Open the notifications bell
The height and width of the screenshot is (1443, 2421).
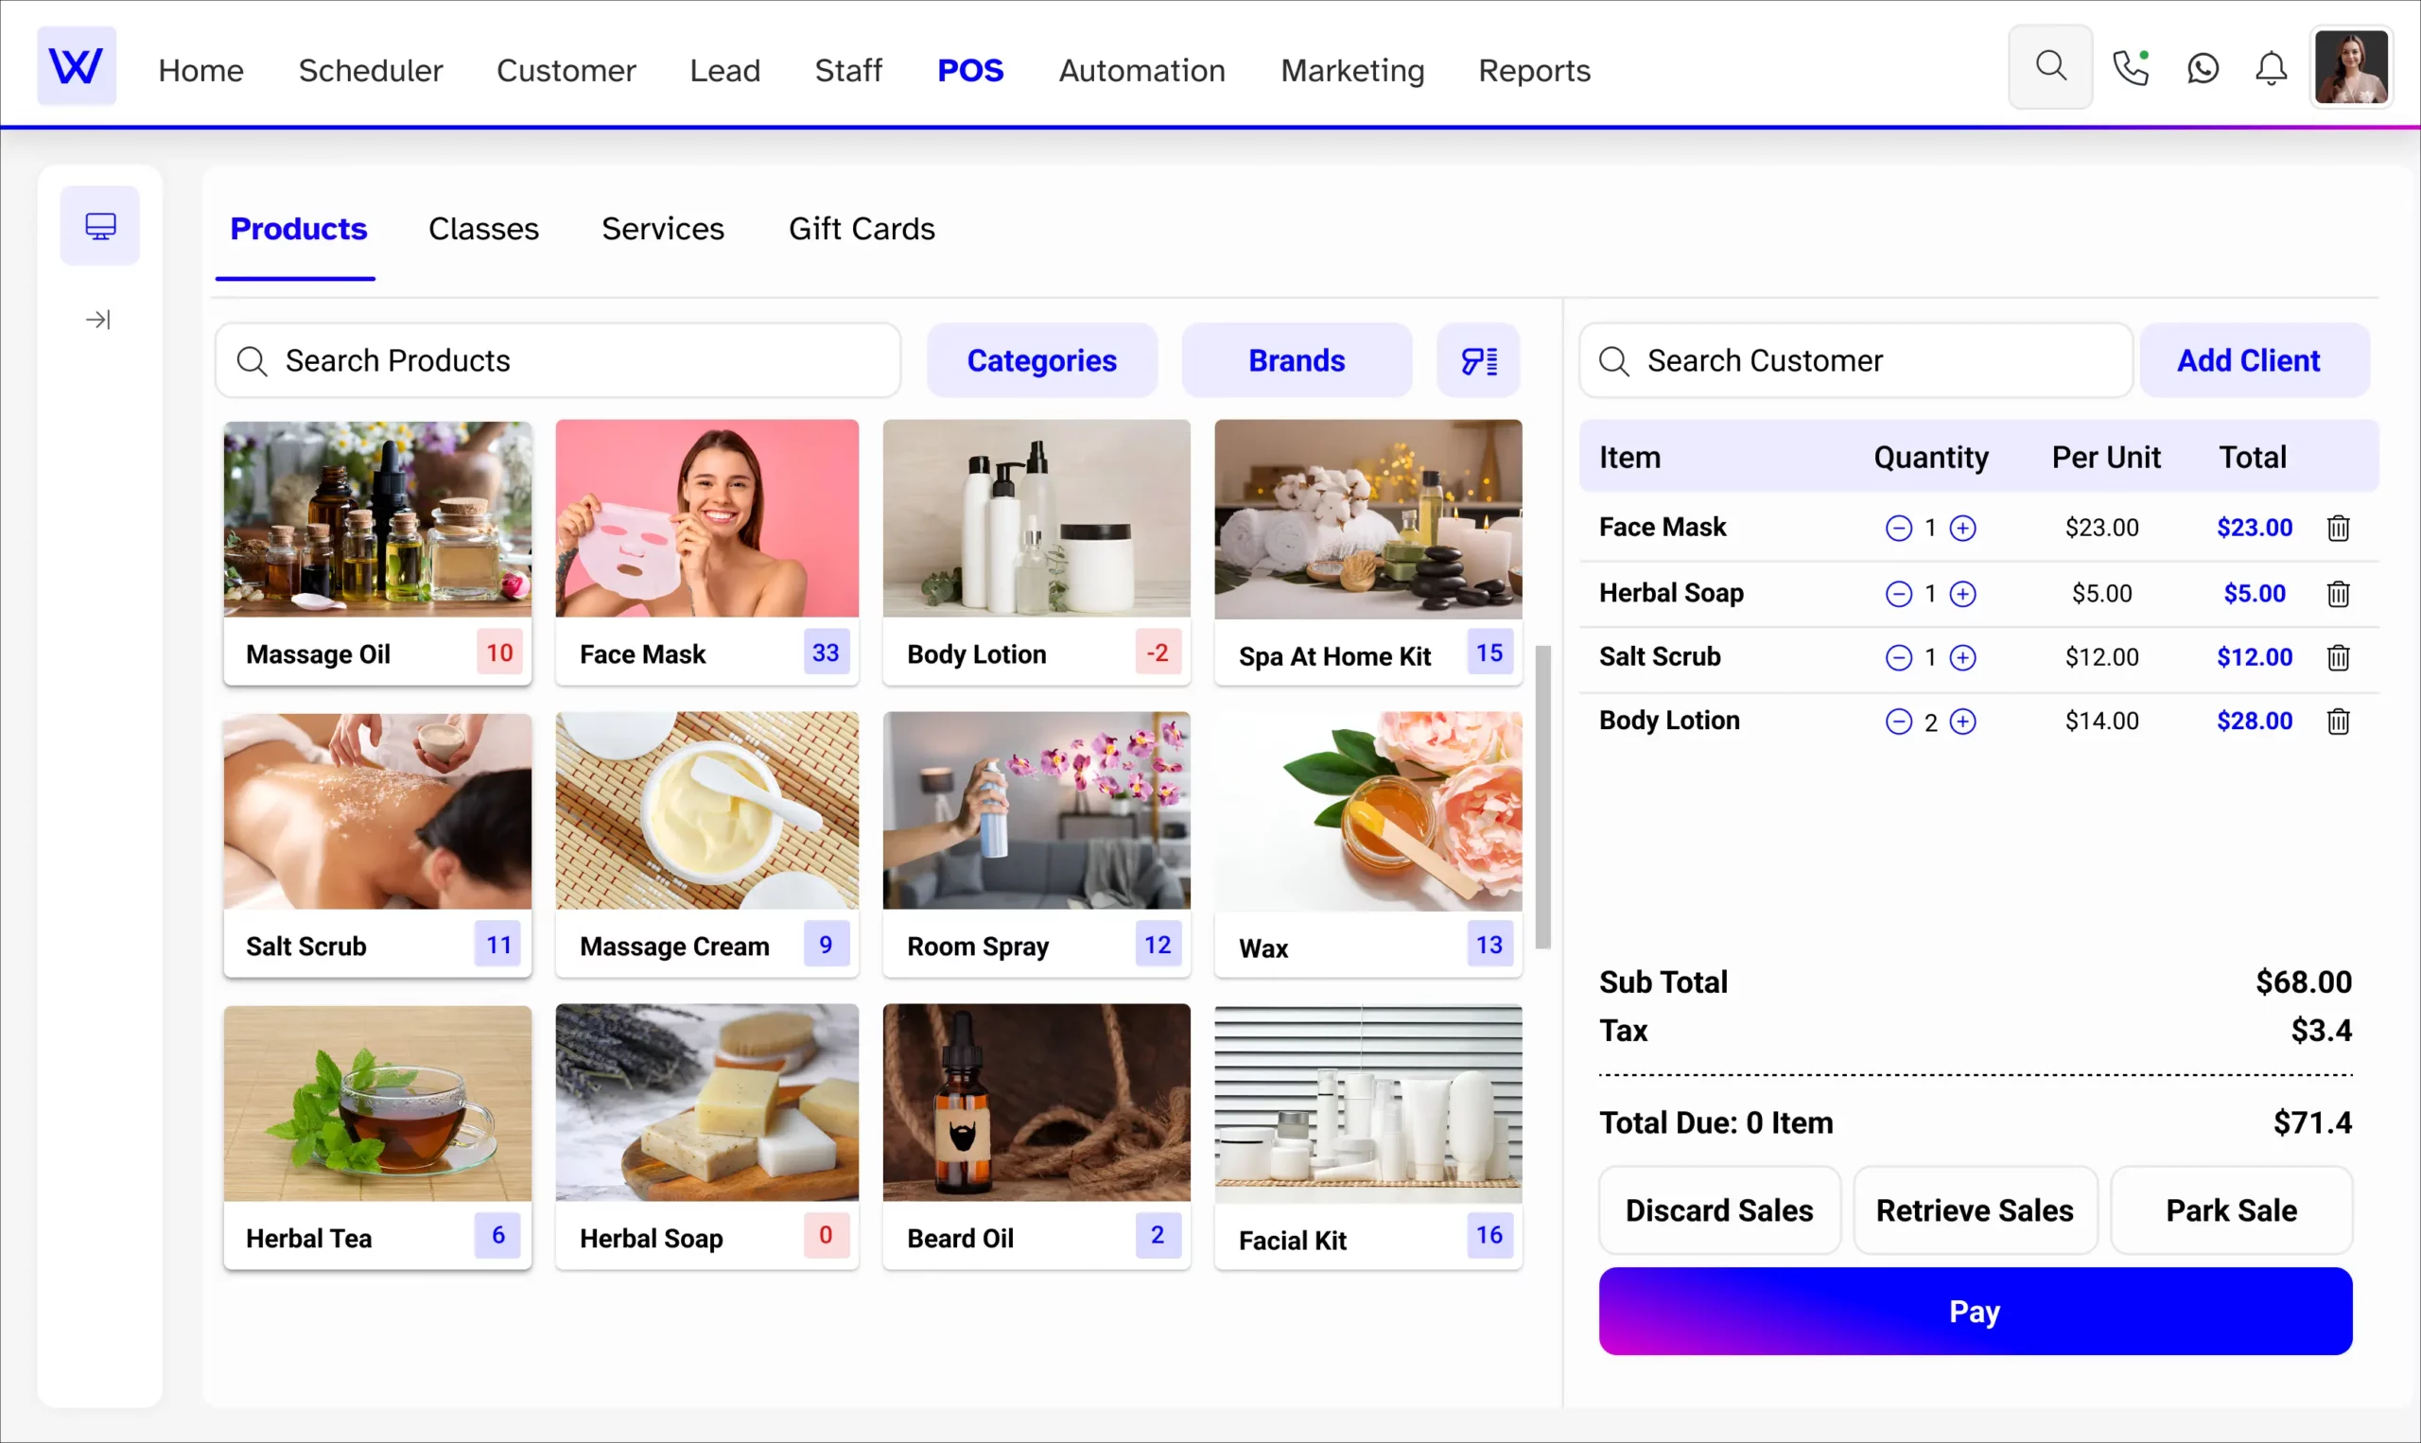[2271, 68]
